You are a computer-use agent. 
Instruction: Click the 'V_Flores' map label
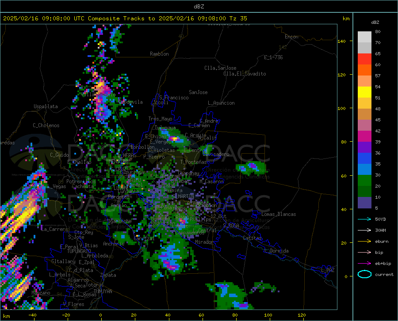(73, 304)
